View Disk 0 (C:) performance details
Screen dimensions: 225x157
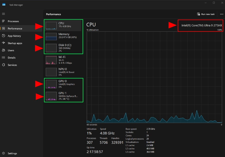63,48
